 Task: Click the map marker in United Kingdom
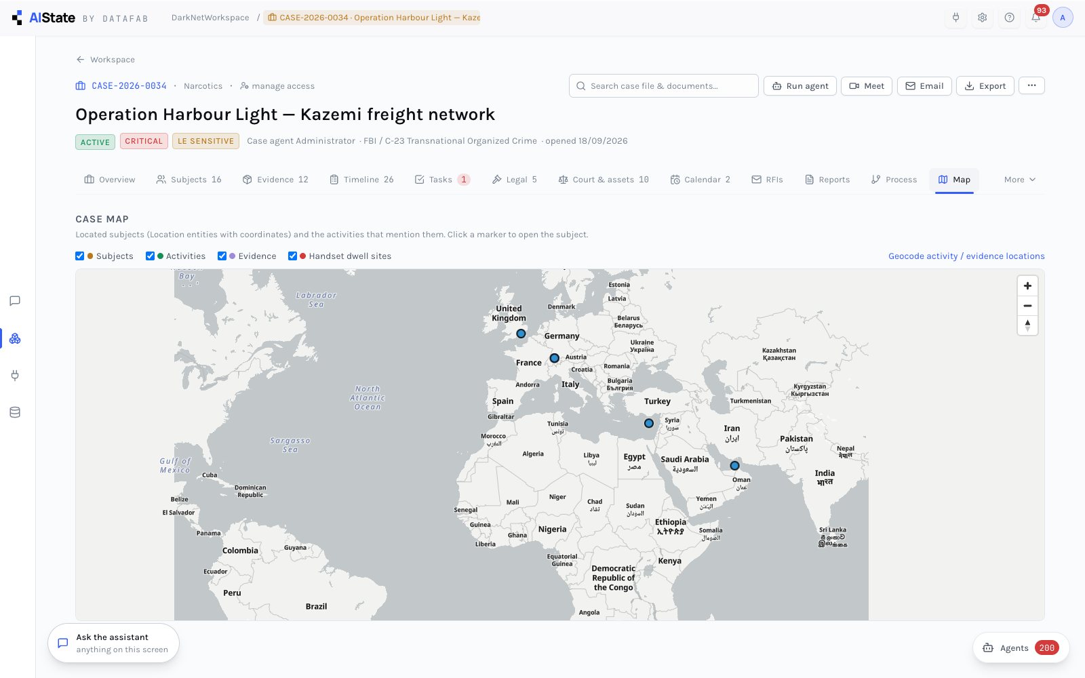coord(521,334)
